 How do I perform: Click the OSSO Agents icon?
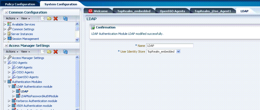click(x=14, y=72)
